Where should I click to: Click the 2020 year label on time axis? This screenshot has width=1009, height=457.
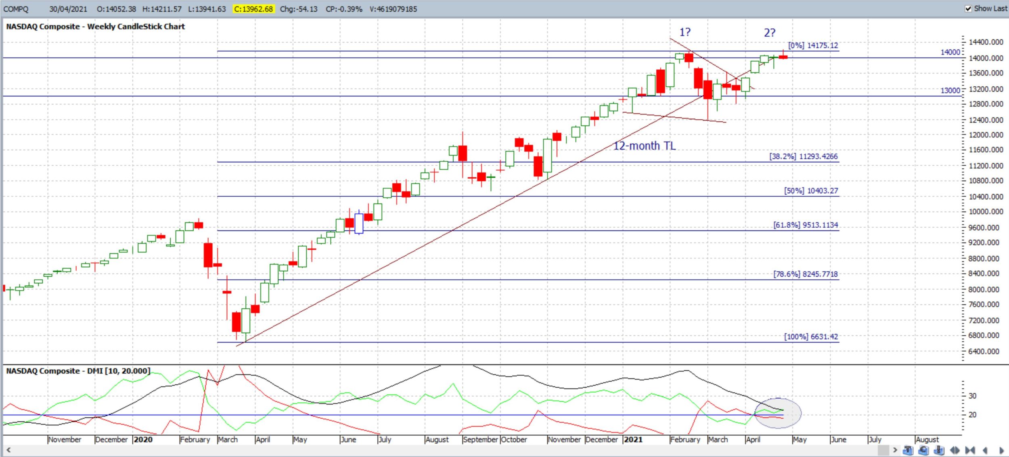pyautogui.click(x=143, y=439)
